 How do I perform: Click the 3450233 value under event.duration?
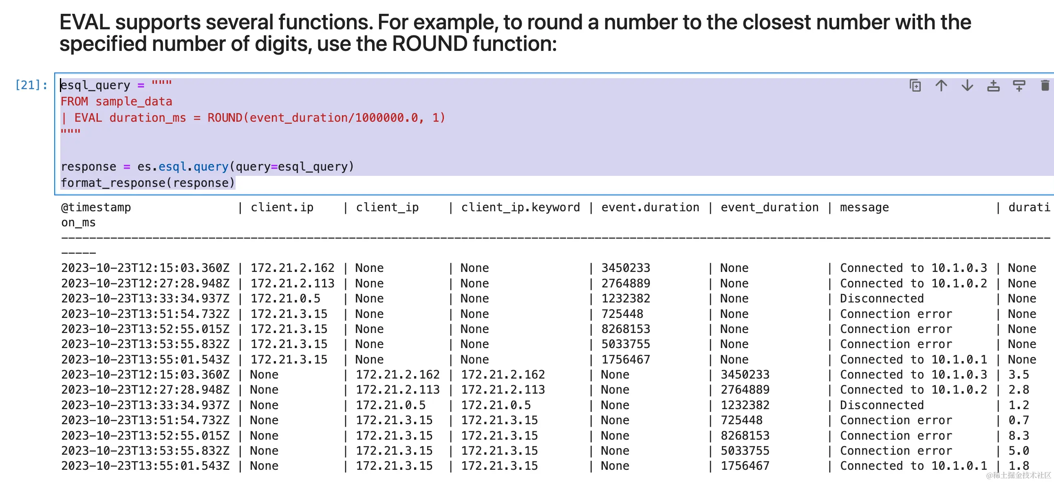625,268
